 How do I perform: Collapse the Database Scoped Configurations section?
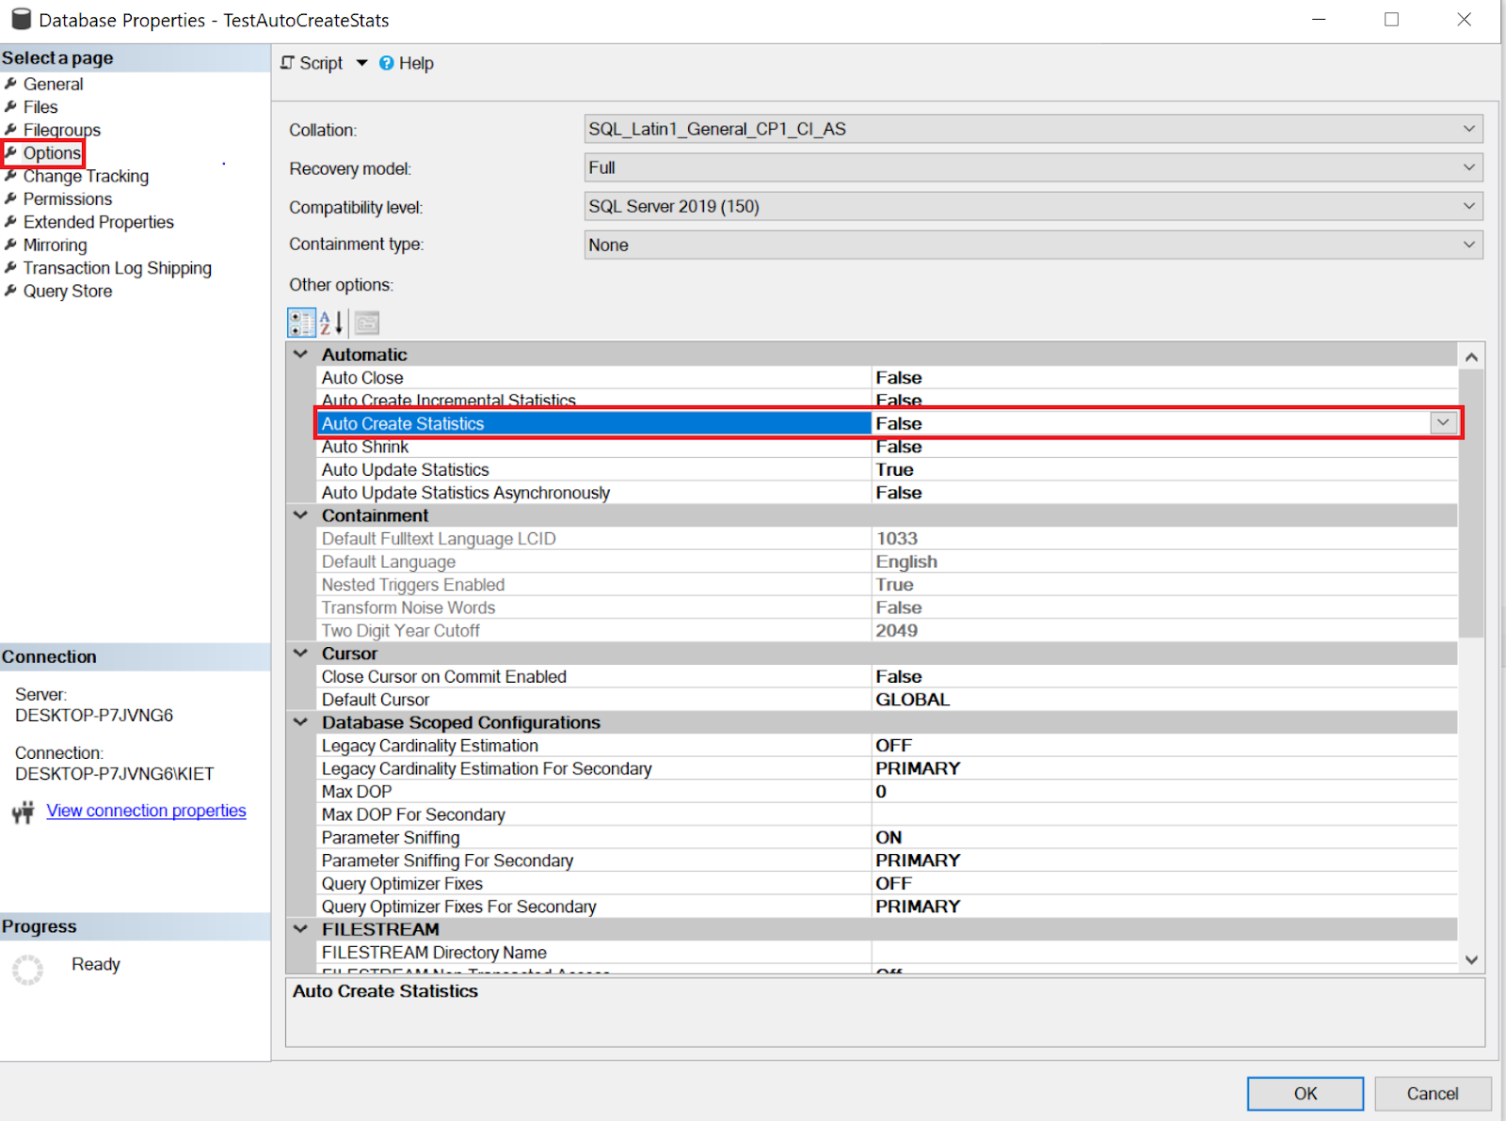301,722
